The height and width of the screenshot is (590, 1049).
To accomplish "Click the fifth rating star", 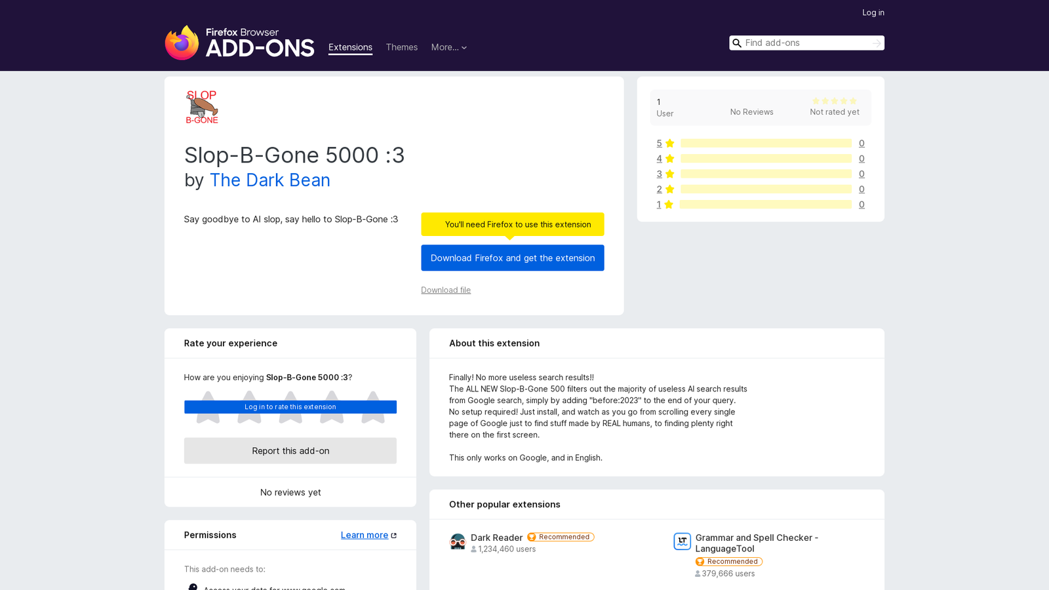I will [x=373, y=407].
